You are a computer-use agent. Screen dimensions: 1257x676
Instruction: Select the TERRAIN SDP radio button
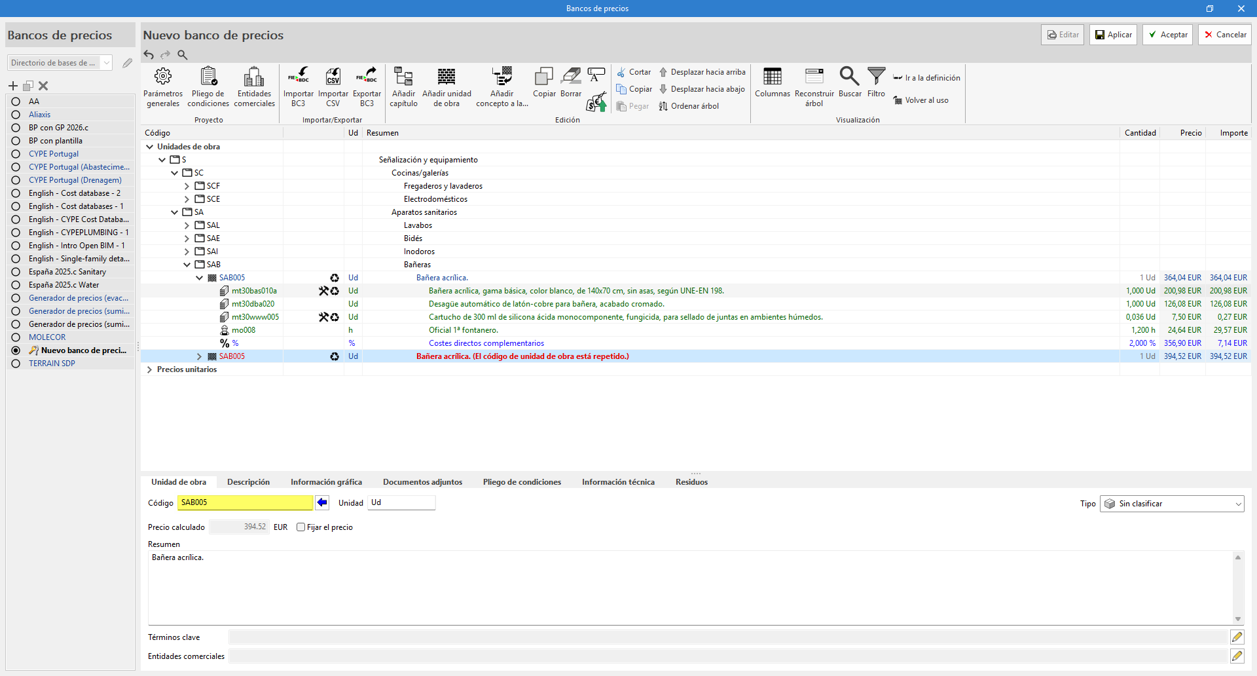tap(16, 364)
